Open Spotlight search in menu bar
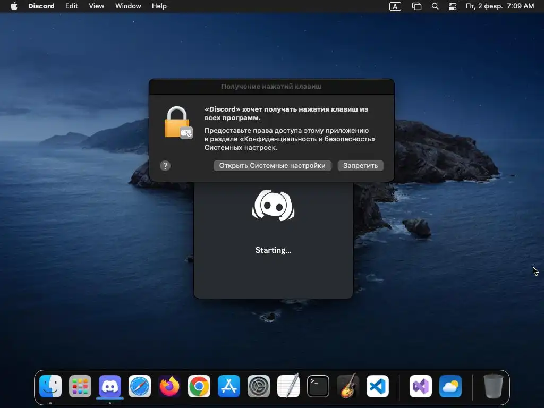Image resolution: width=544 pixels, height=408 pixels. pos(435,6)
